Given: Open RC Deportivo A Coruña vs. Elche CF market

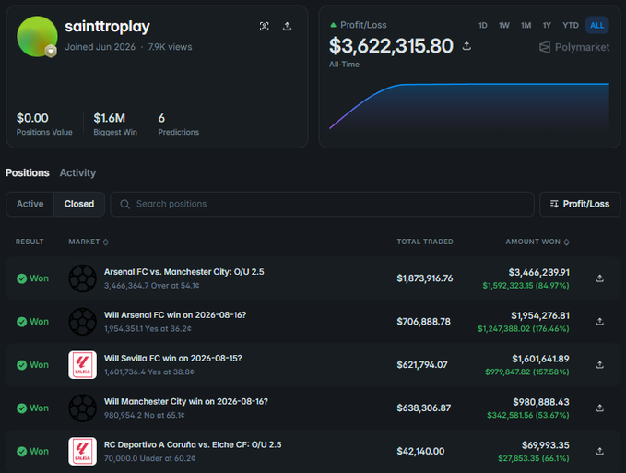Looking at the screenshot, I should pyautogui.click(x=193, y=444).
